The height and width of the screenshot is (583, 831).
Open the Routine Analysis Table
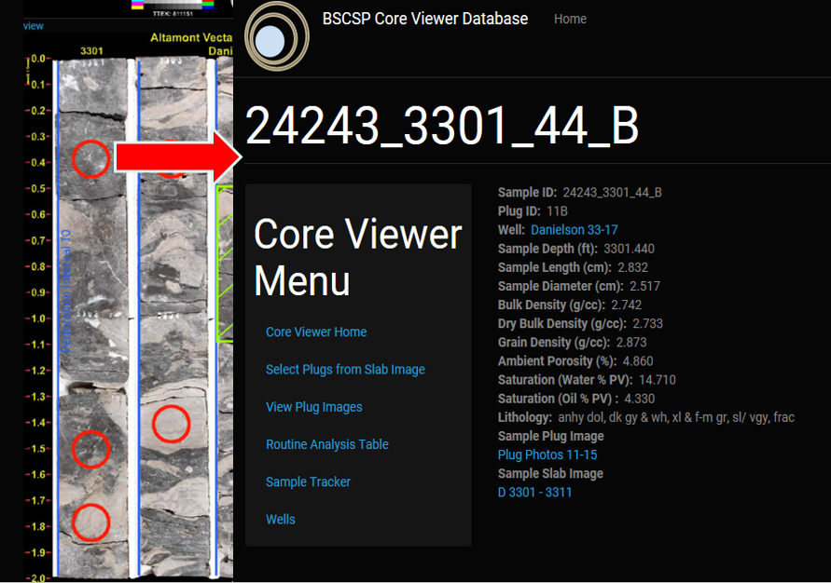(326, 444)
